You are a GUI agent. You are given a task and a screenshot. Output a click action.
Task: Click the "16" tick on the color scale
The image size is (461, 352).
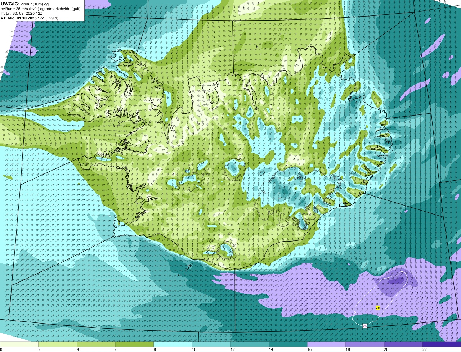click(309, 349)
